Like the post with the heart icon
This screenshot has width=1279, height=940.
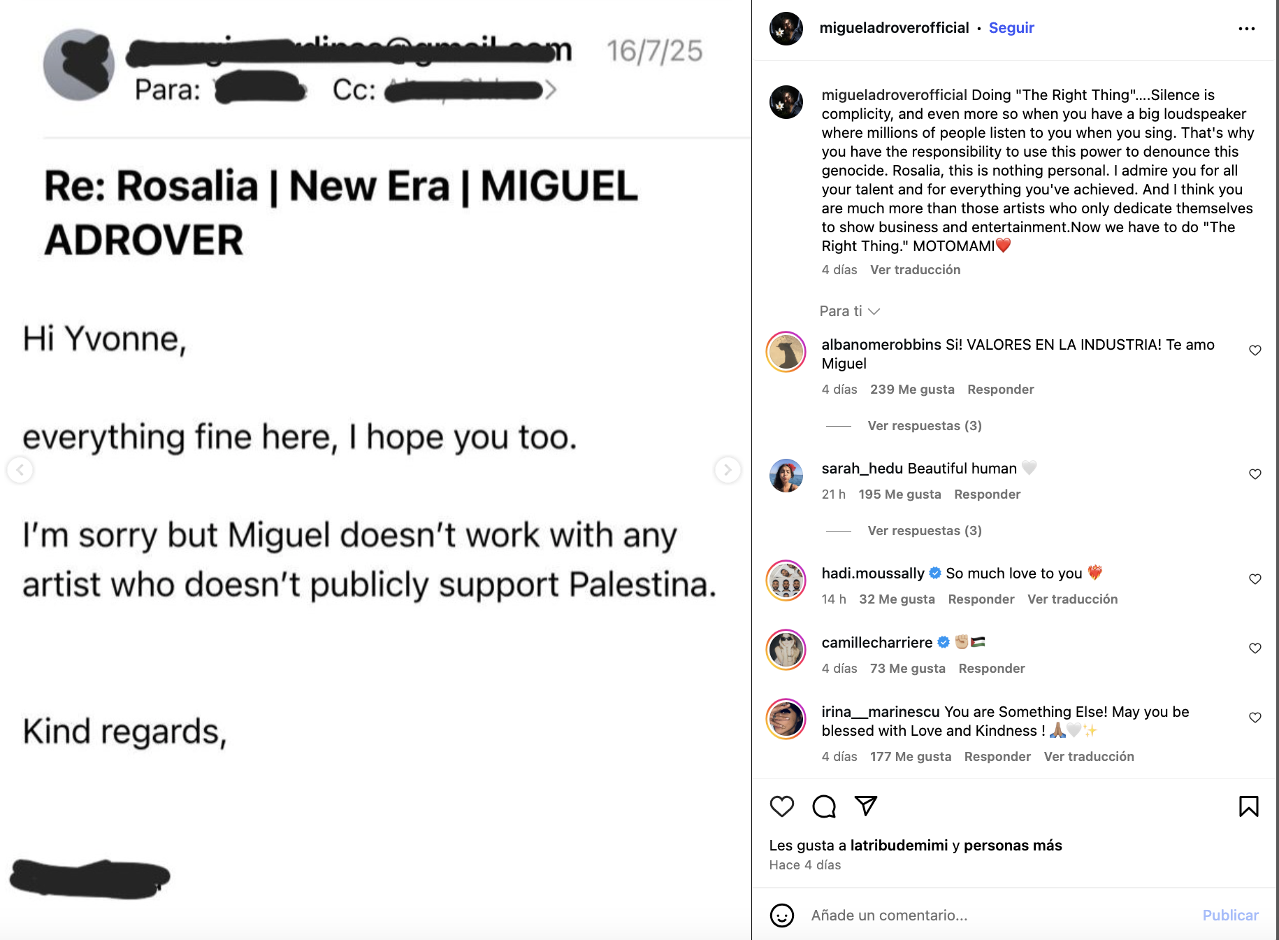pos(781,807)
